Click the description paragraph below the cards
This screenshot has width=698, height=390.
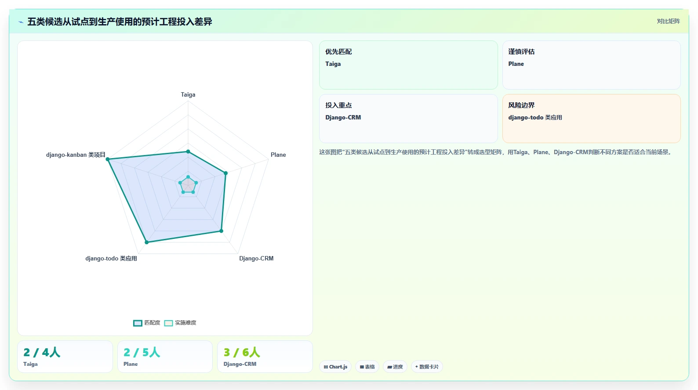[x=497, y=152]
